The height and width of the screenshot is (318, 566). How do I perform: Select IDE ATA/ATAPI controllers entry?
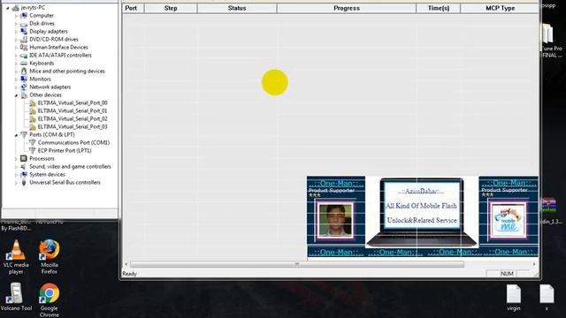pyautogui.click(x=60, y=55)
